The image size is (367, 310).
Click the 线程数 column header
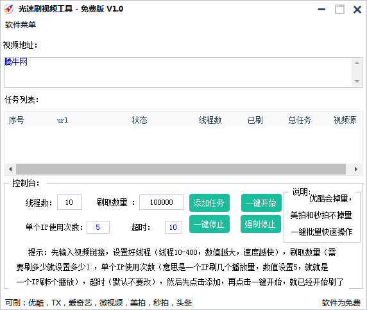tap(210, 120)
